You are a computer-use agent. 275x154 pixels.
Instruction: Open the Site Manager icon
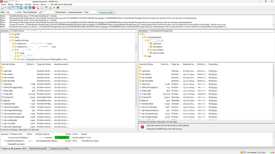tap(2, 8)
